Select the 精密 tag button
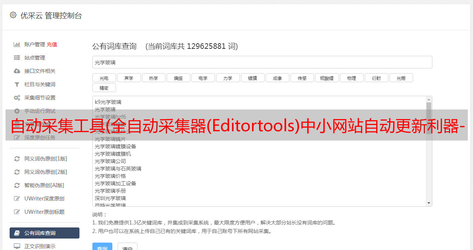473x250 pixels. click(104, 88)
